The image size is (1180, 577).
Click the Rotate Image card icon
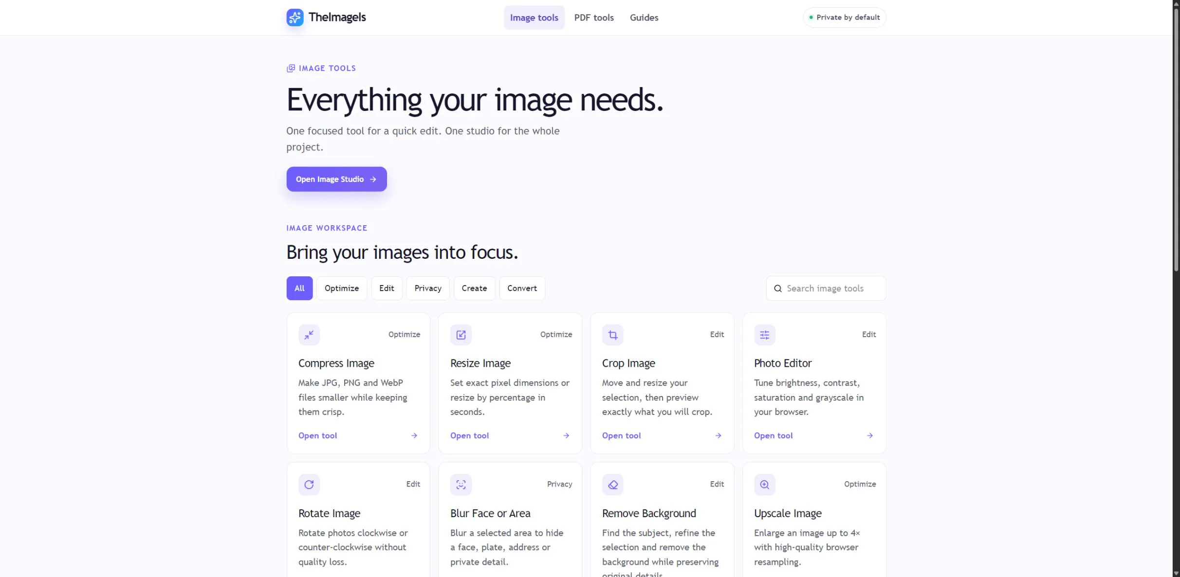coord(309,485)
